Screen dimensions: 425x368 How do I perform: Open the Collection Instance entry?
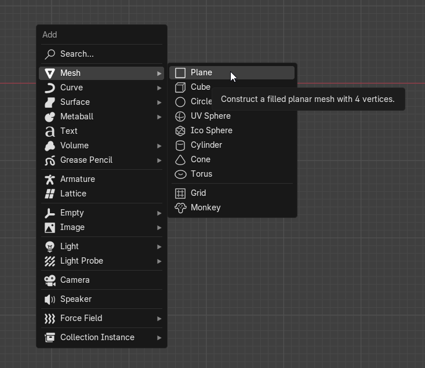(97, 337)
